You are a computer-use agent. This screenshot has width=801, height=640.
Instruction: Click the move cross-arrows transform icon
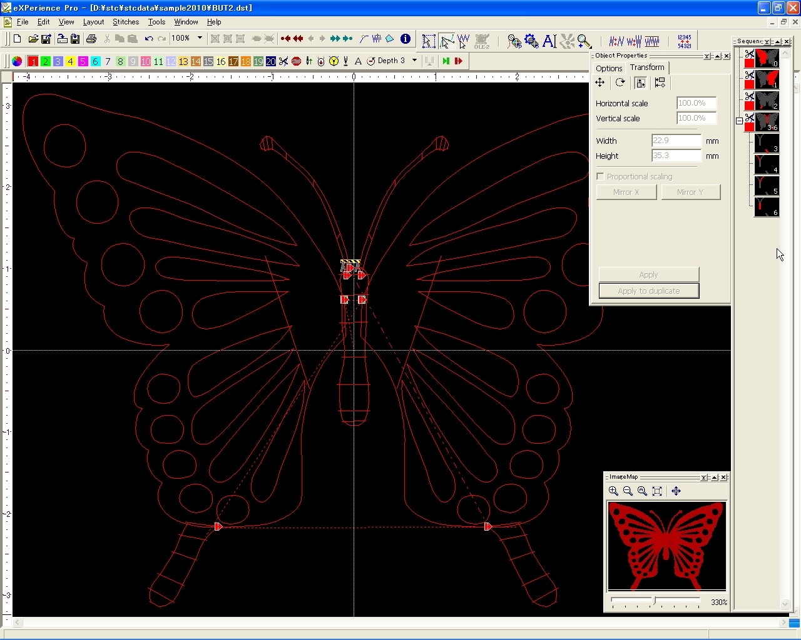tap(600, 82)
